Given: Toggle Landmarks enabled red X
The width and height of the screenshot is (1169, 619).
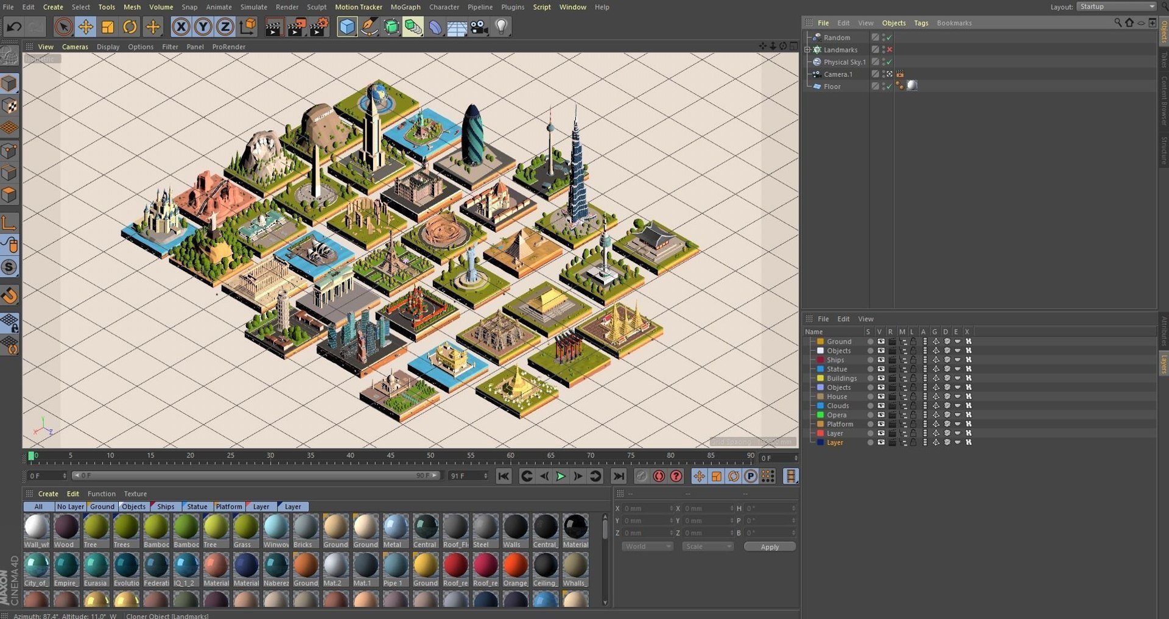Looking at the screenshot, I should pyautogui.click(x=890, y=50).
